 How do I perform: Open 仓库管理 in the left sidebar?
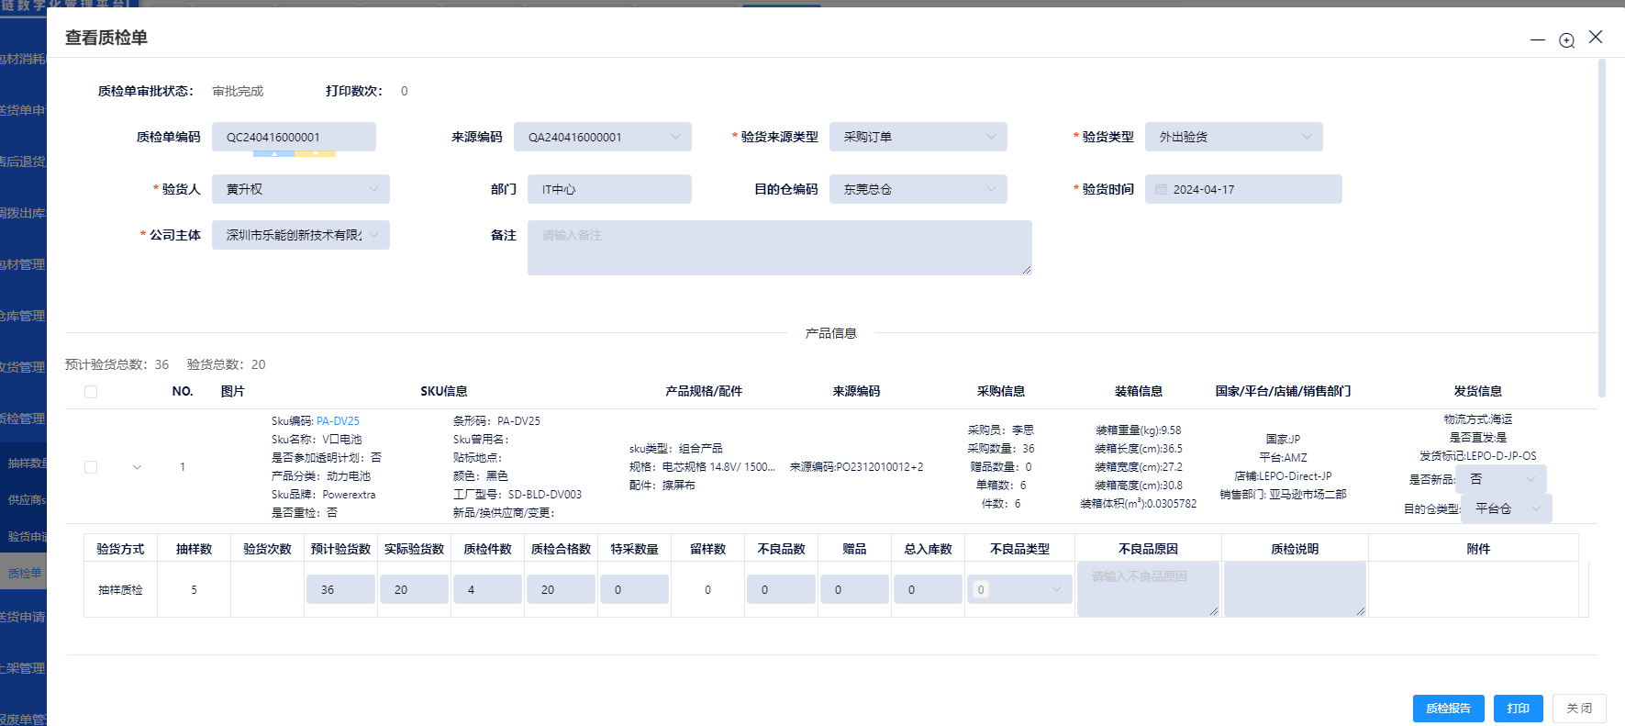23,316
